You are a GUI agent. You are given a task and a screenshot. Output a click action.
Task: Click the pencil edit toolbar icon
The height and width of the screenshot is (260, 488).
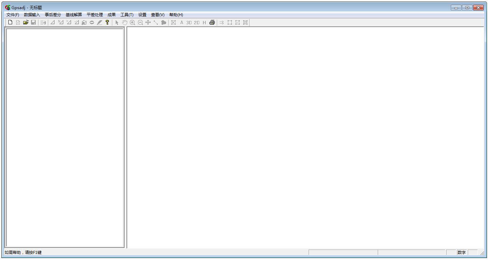click(99, 23)
